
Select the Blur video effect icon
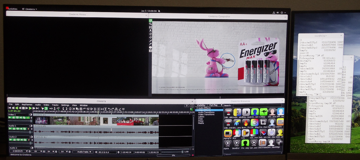(x=237, y=133)
